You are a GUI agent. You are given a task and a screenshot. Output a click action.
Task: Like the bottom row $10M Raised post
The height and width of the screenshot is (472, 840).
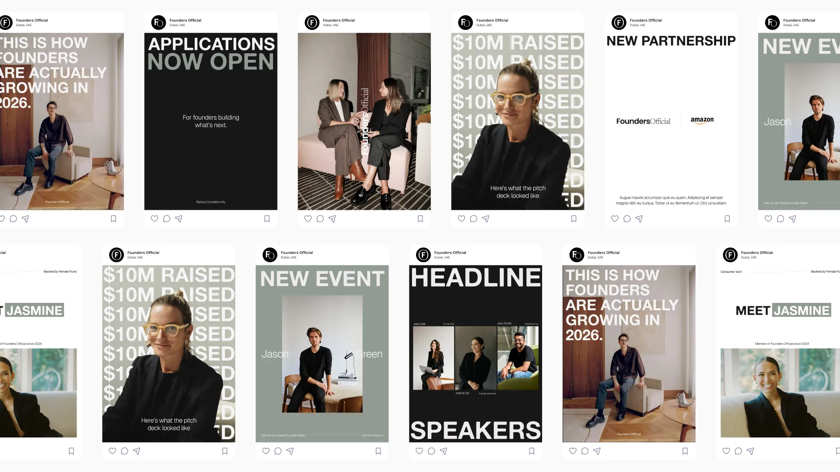(x=112, y=451)
